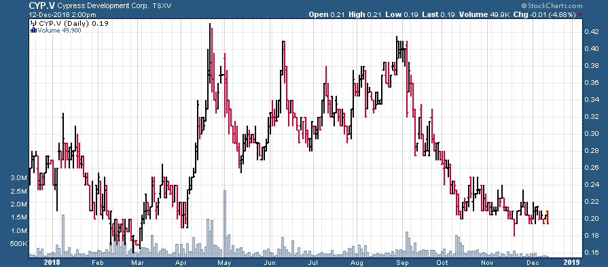Click the 1.0M volume axis label
The width and height of the screenshot is (608, 267).
click(x=19, y=231)
